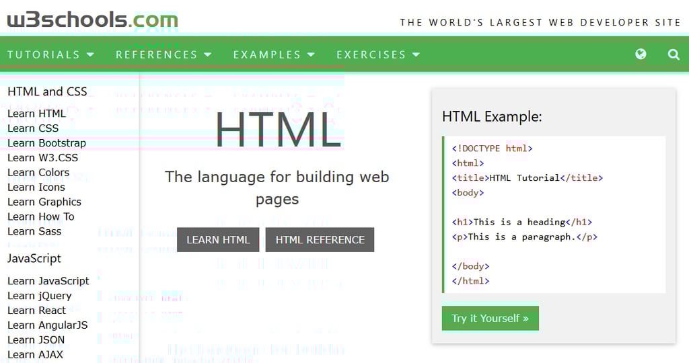Viewport: 689px width, 363px height.
Task: Open the Learn JavaScript sidebar link
Action: [x=48, y=281]
